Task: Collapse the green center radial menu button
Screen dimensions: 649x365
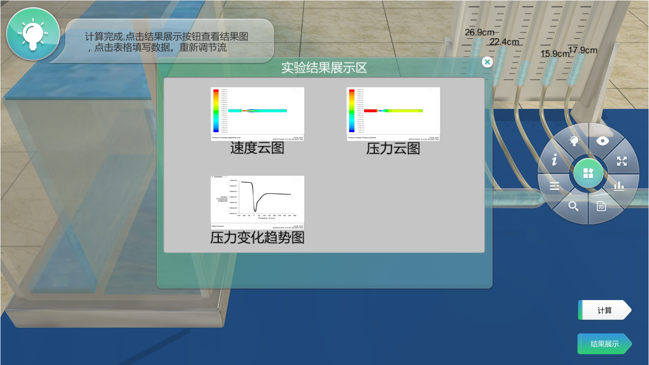Action: pos(588,174)
